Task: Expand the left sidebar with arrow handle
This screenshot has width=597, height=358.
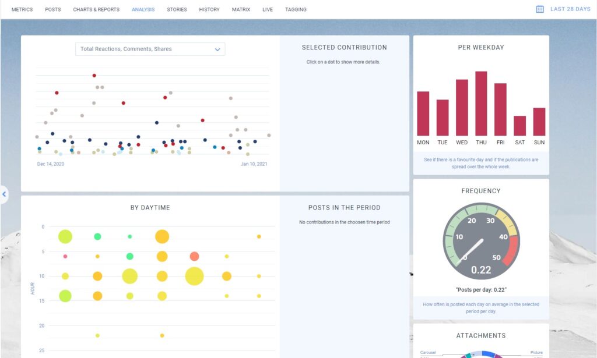Action: click(x=4, y=194)
